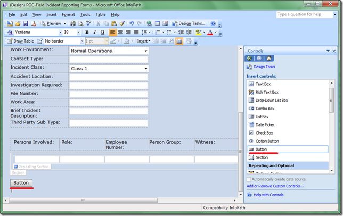Expand the Work Environment dropdown
The width and height of the screenshot is (343, 216).
click(x=145, y=51)
